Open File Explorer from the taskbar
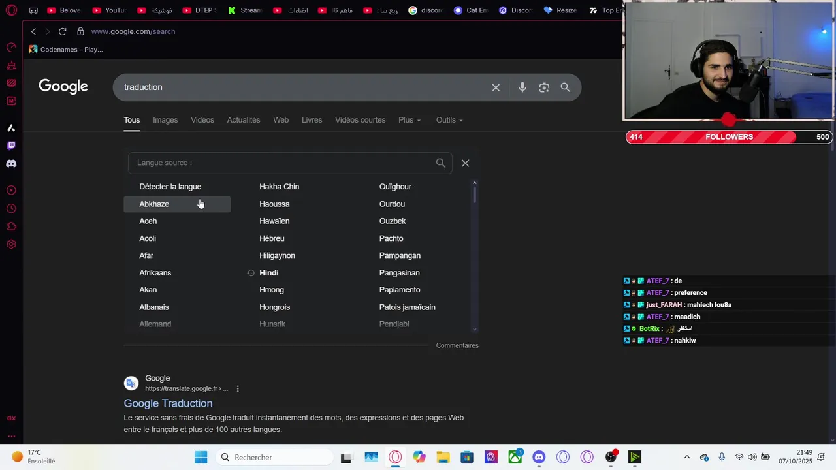 tap(443, 457)
